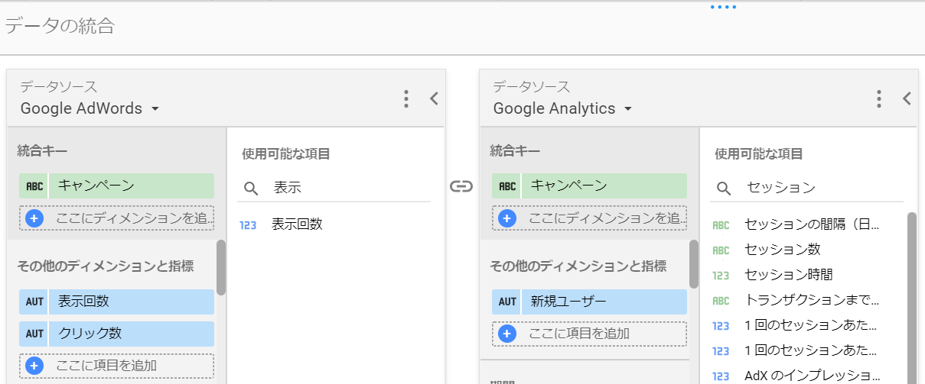
Task: Open the Google AdWords data source dropdown
Action: coord(90,108)
